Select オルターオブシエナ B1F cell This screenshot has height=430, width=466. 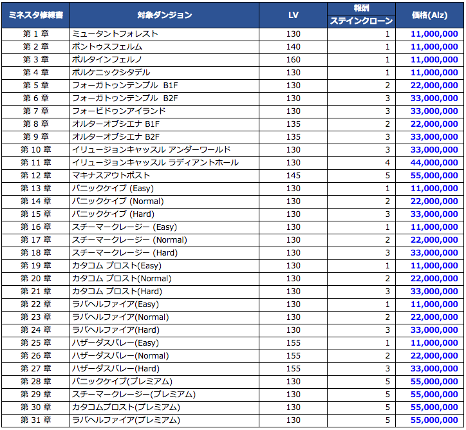coord(164,124)
